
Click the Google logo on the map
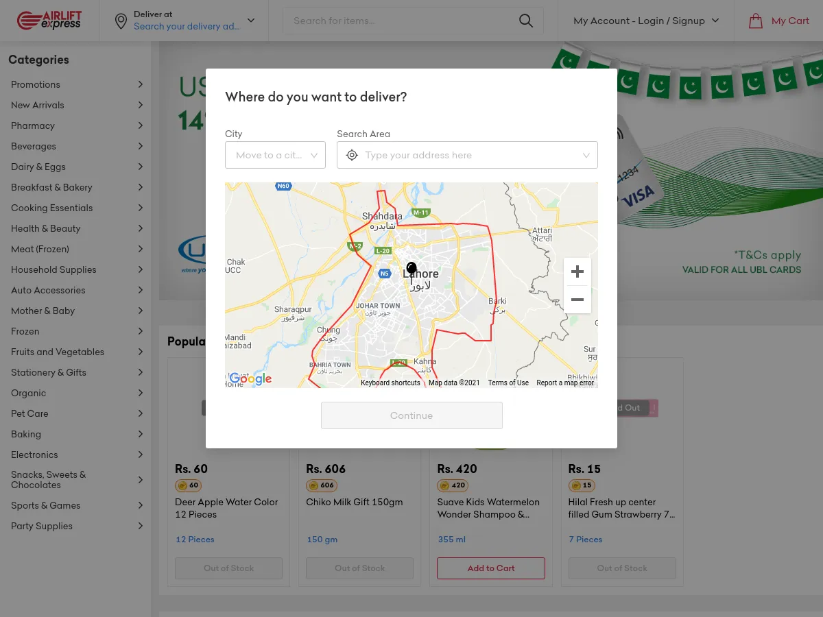click(250, 378)
